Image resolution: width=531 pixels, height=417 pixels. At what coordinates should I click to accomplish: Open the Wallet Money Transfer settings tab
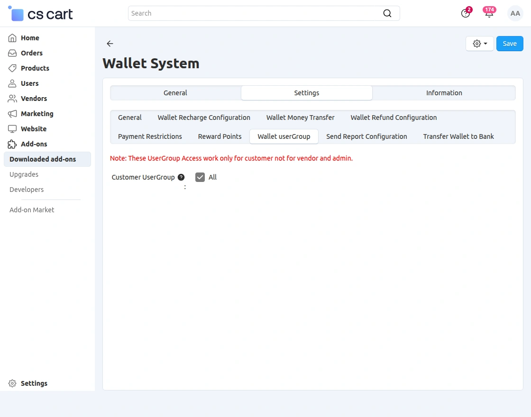click(x=300, y=118)
